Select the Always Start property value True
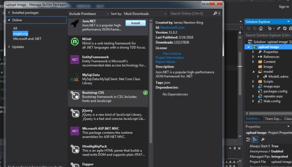 point(275,146)
